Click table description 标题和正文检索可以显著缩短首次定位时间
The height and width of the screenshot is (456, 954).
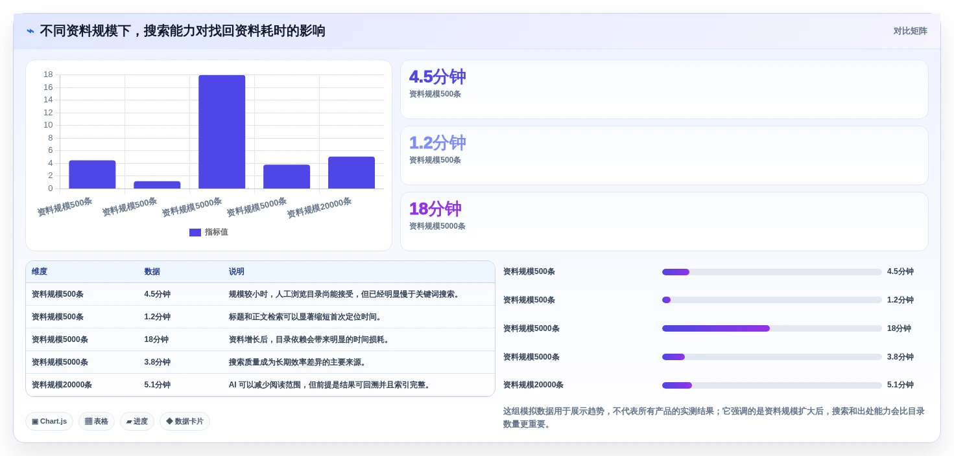point(306,317)
